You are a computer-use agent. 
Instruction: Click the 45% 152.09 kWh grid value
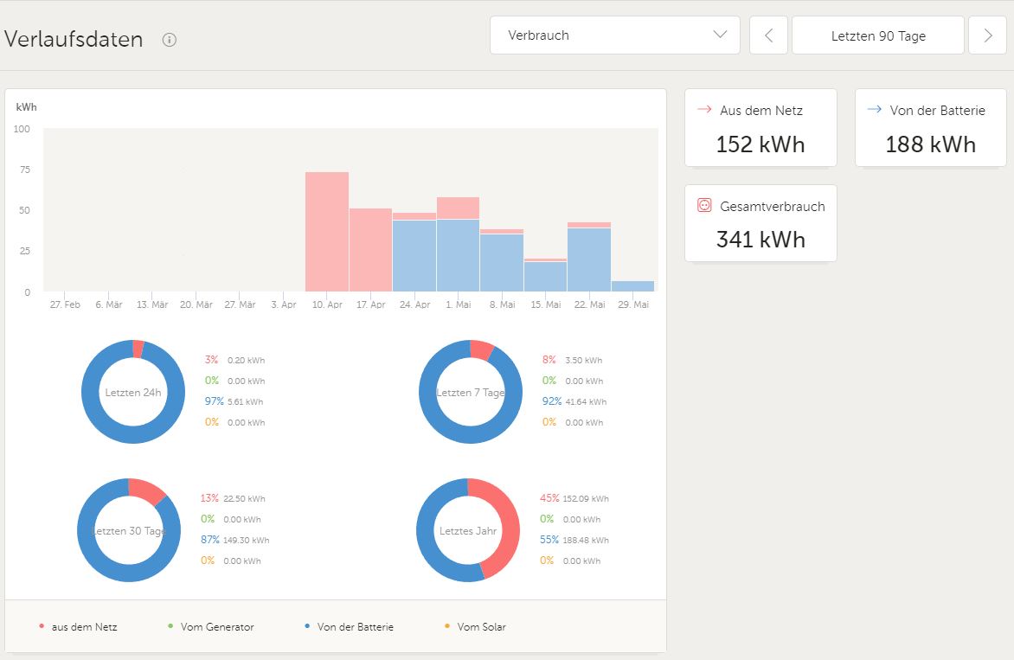coord(574,498)
